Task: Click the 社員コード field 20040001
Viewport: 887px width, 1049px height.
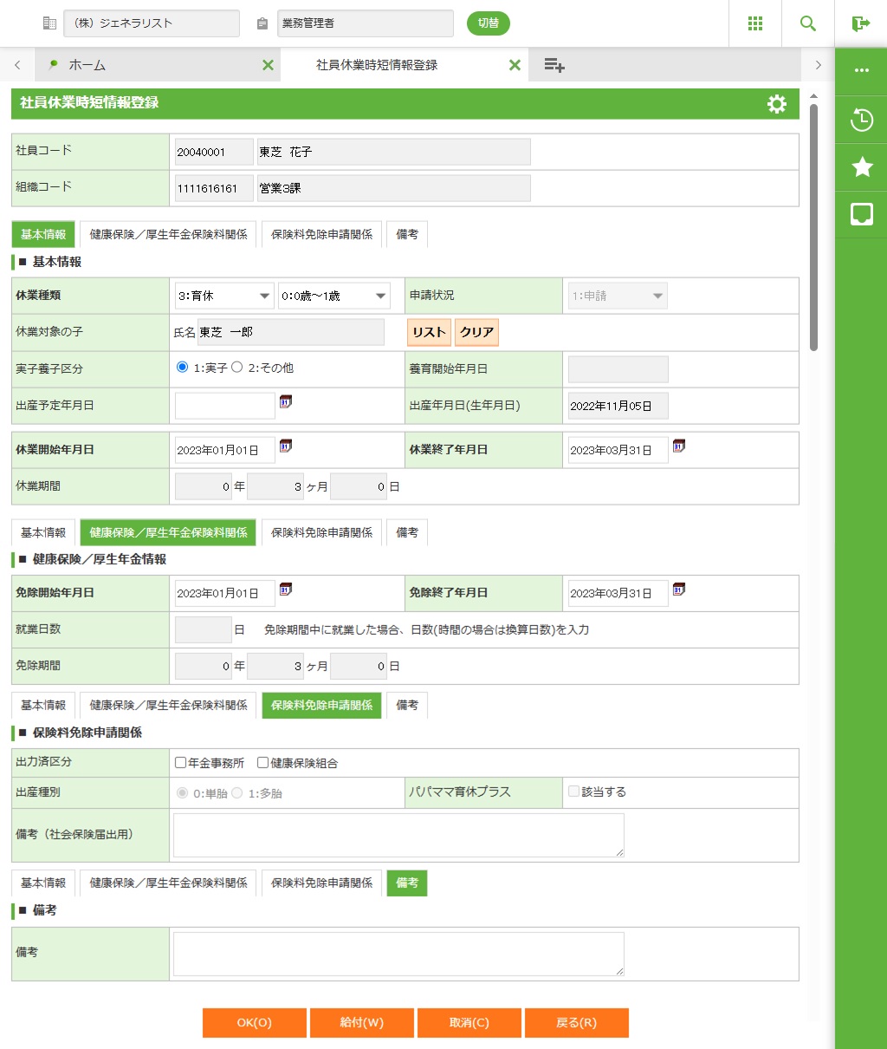Action: click(x=214, y=152)
